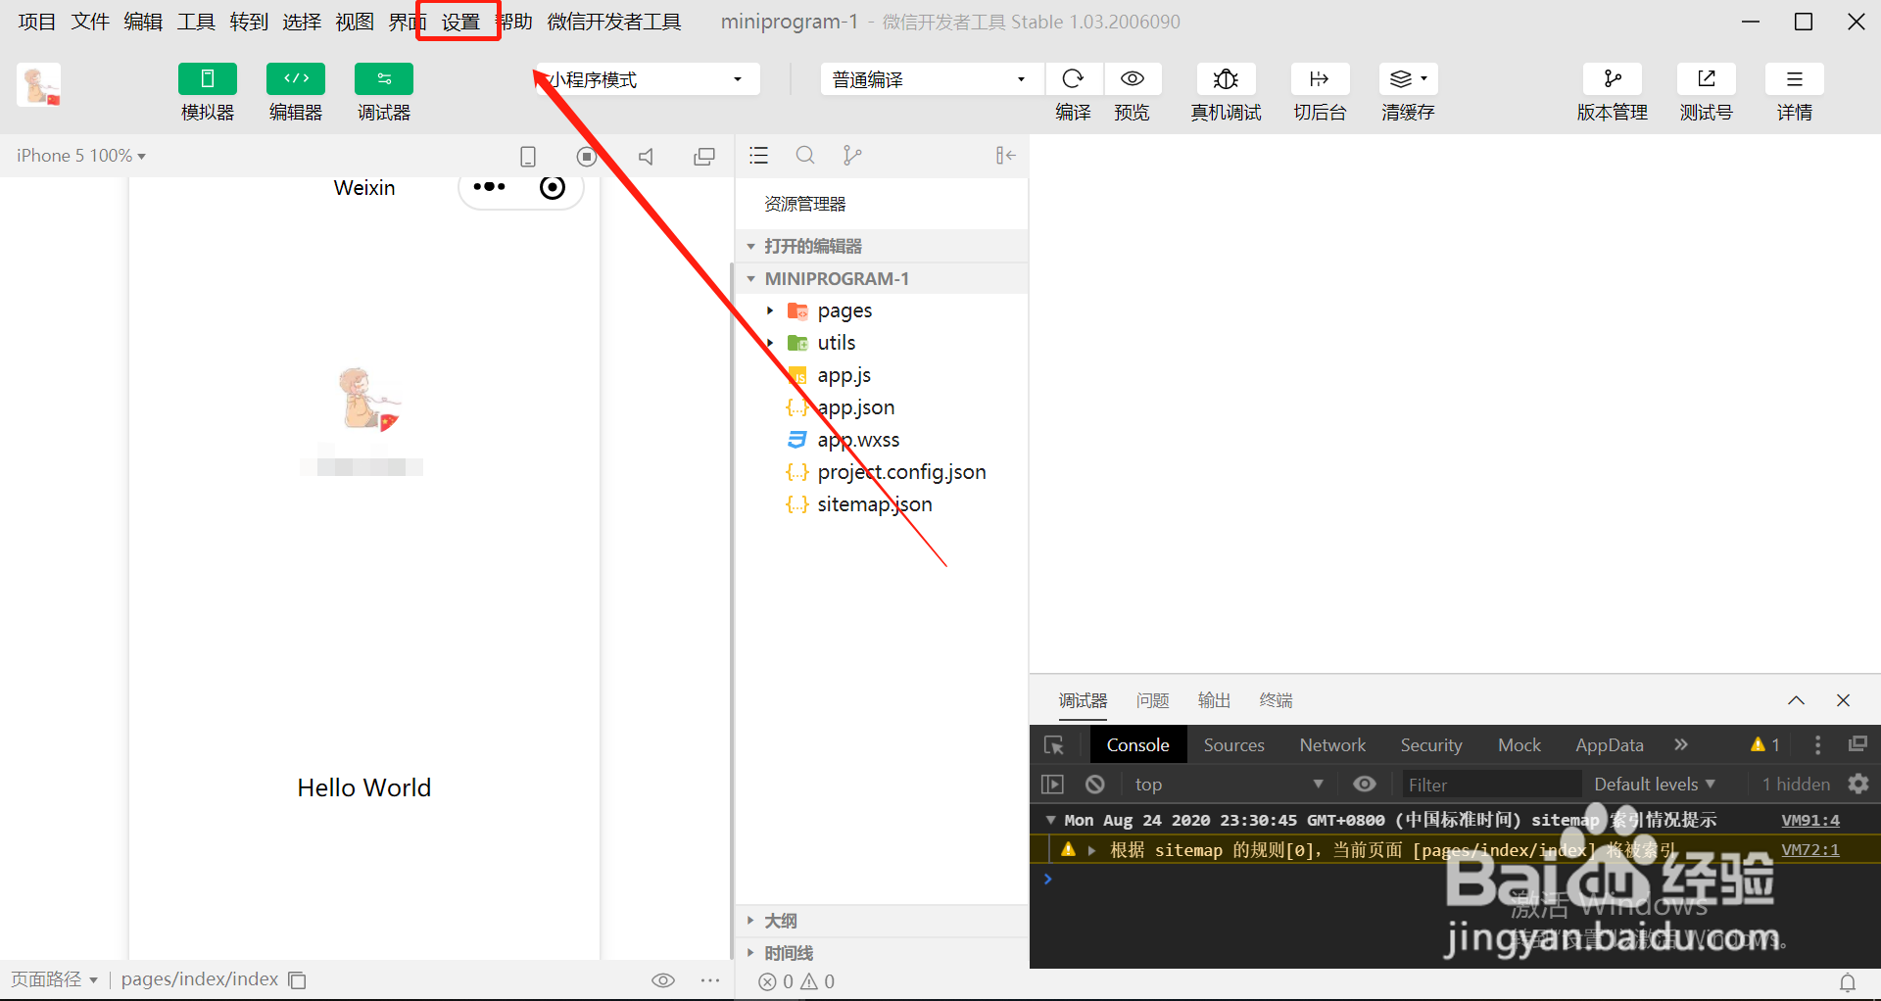Select the Sources devtools tab
This screenshot has height=1001, width=1881.
click(1233, 745)
